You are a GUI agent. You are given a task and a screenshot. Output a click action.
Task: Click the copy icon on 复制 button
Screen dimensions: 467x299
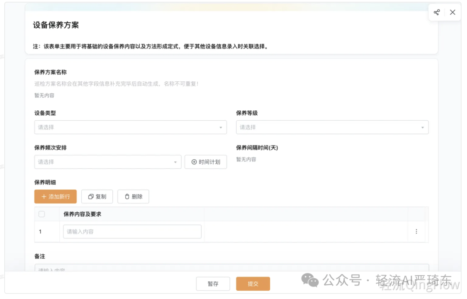[x=90, y=196]
